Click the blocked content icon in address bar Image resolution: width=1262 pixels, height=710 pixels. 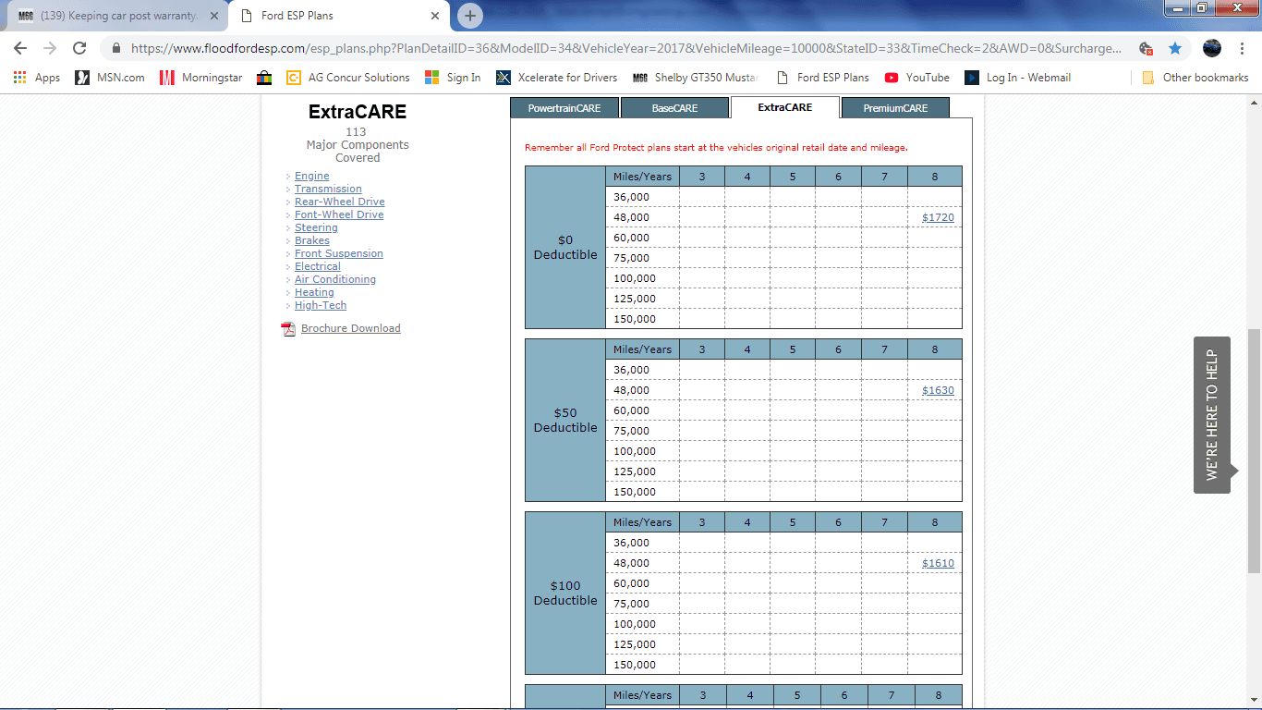(1146, 48)
